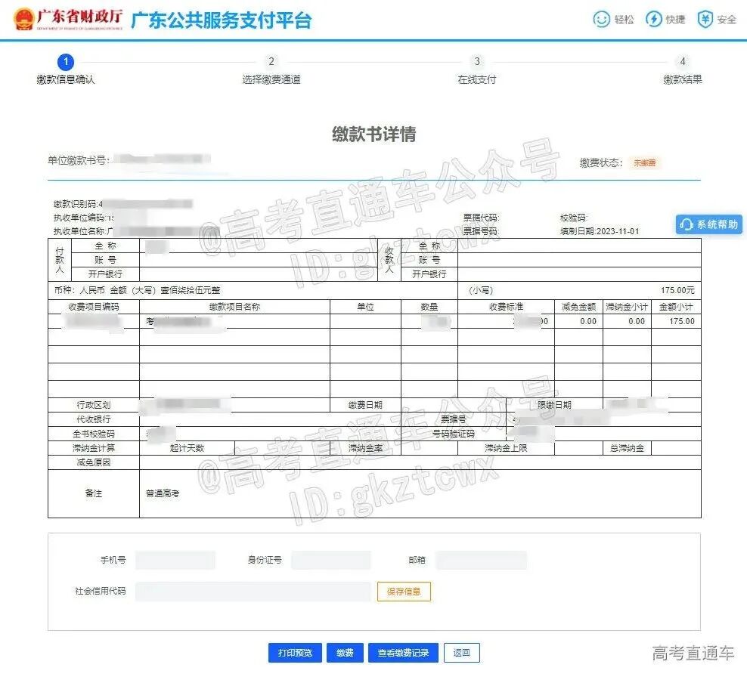Open 查看缴费记录 to view payment records
The height and width of the screenshot is (683, 747).
[402, 653]
